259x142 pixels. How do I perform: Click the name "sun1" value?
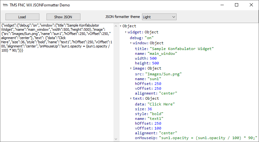click(x=154, y=79)
